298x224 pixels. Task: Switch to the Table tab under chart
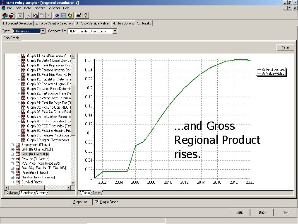click(x=86, y=193)
